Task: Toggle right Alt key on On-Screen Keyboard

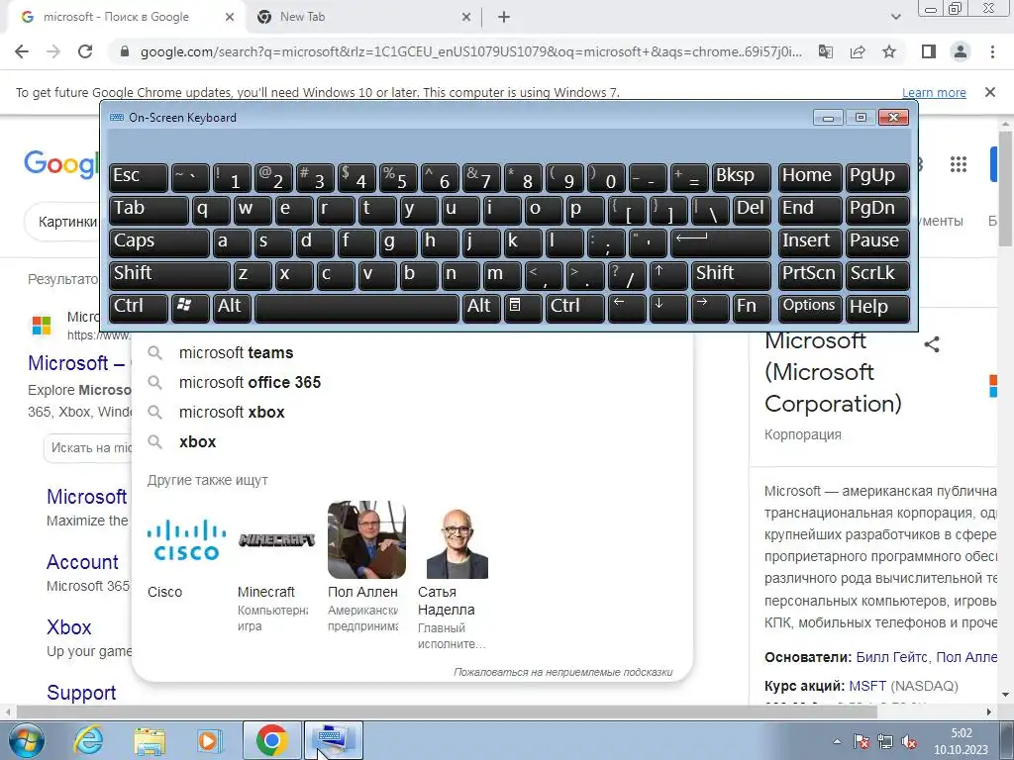Action: (x=481, y=307)
